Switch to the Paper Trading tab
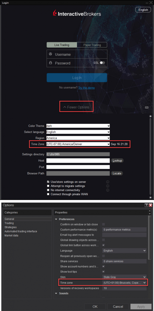154x311 pixels. [92, 45]
